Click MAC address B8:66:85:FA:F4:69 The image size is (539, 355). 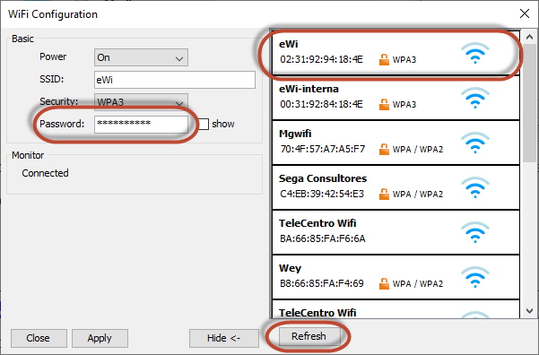coord(322,283)
